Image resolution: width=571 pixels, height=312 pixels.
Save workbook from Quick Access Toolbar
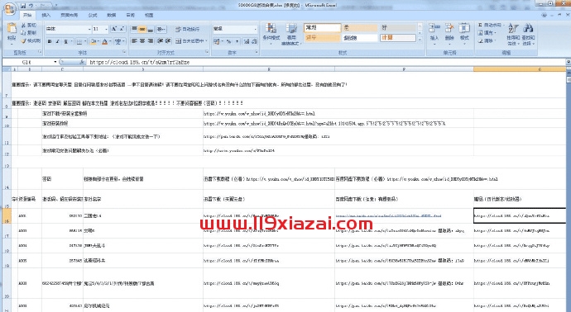tap(23, 6)
